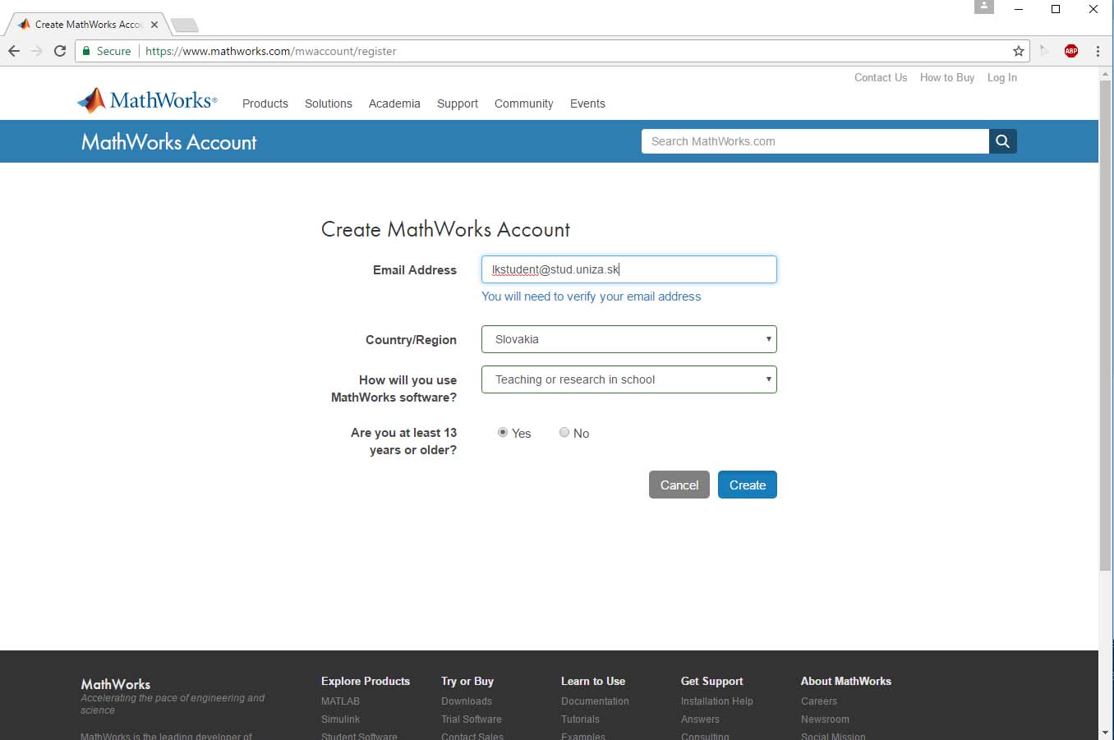This screenshot has height=740, width=1114.
Task: Click the MathWorks logo
Action: (147, 100)
